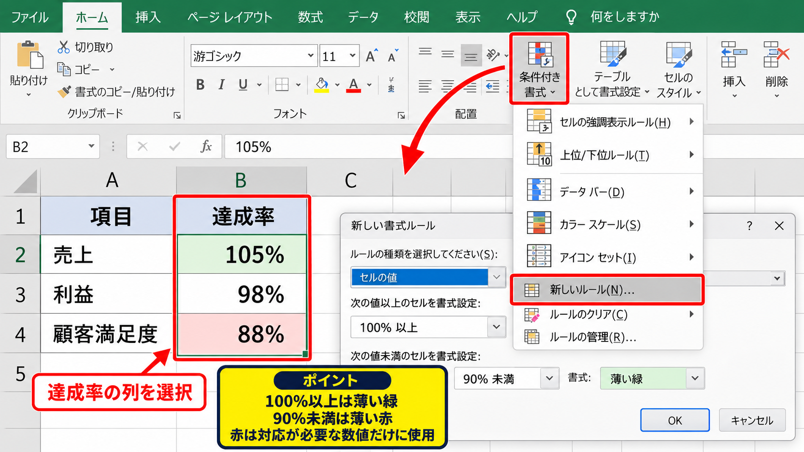Screen dimensions: 804x452
Task: Apply the yellow fill color bucket
Action: [x=322, y=85]
